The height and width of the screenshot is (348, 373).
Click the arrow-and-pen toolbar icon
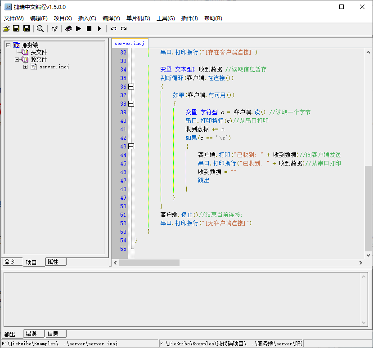click(x=54, y=29)
